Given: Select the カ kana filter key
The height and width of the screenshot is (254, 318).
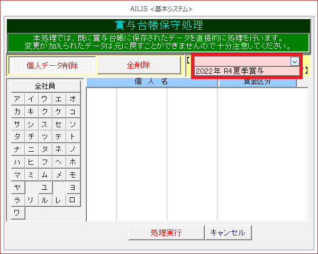Looking at the screenshot, I should [x=17, y=111].
